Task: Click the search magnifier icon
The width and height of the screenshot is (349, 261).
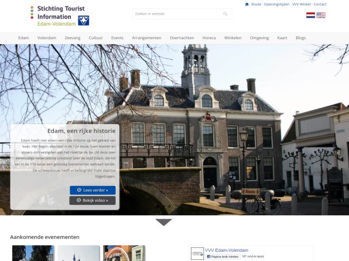Action: pos(225,14)
